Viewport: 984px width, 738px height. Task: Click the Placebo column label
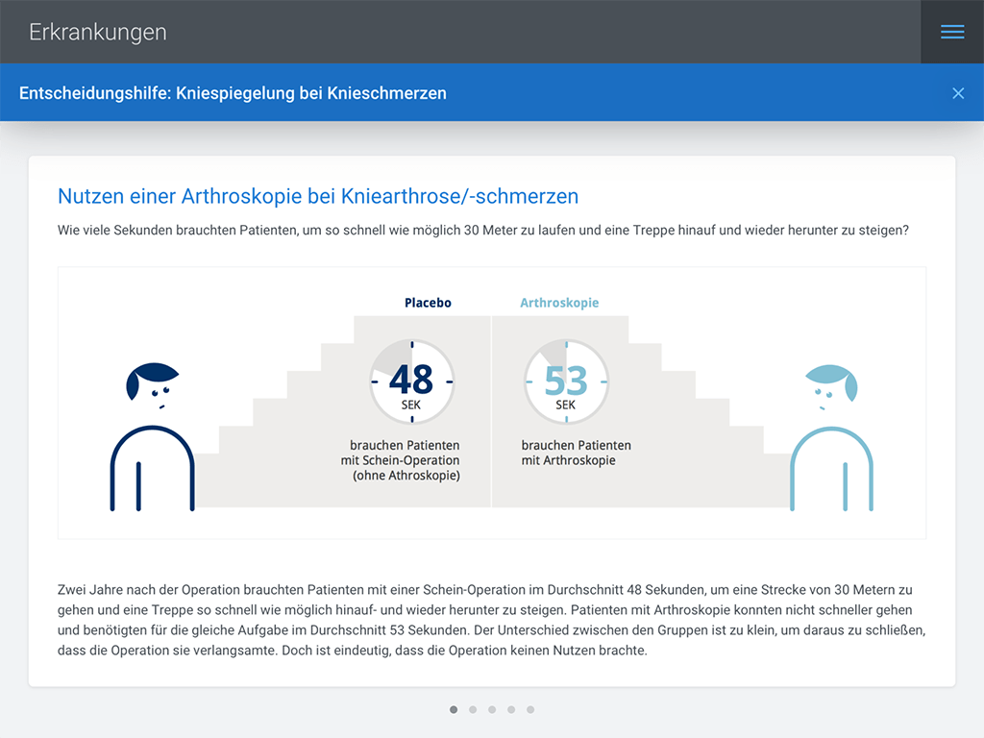(428, 303)
